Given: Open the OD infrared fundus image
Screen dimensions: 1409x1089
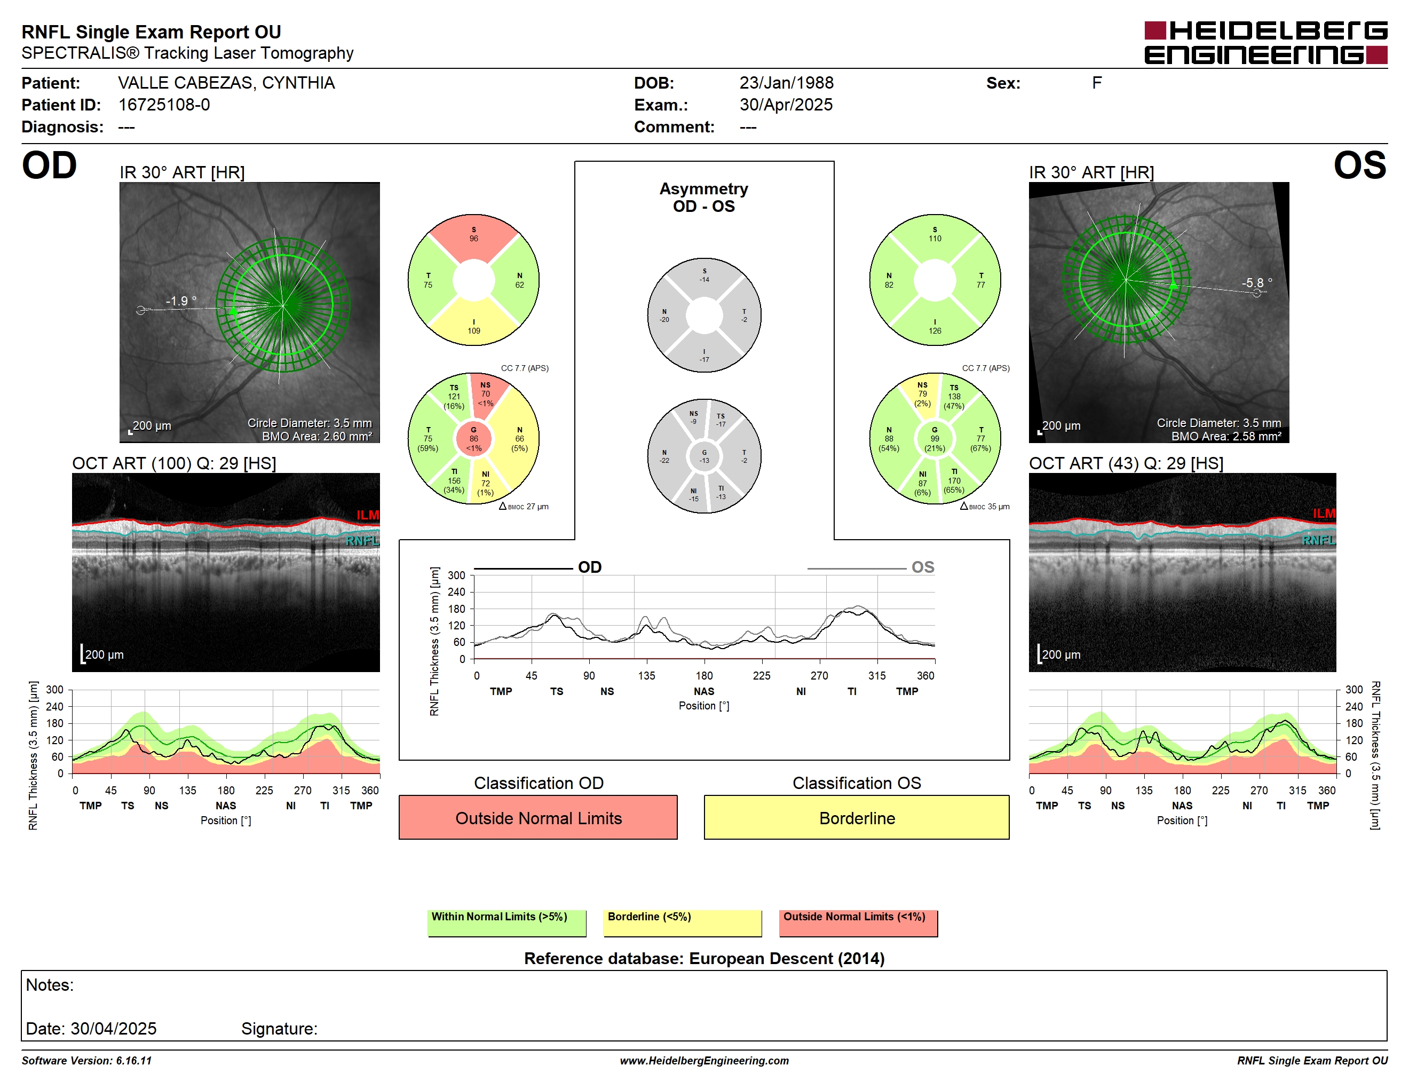Looking at the screenshot, I should click(250, 312).
